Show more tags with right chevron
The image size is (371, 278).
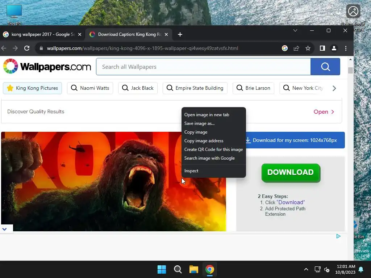334,88
